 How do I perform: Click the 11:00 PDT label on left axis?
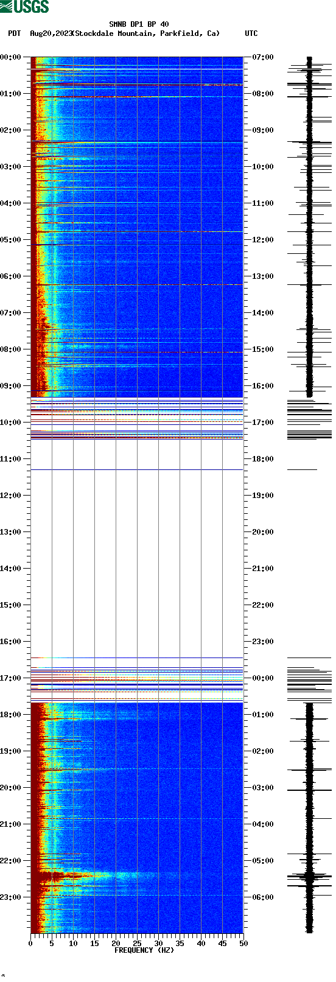click(x=10, y=459)
